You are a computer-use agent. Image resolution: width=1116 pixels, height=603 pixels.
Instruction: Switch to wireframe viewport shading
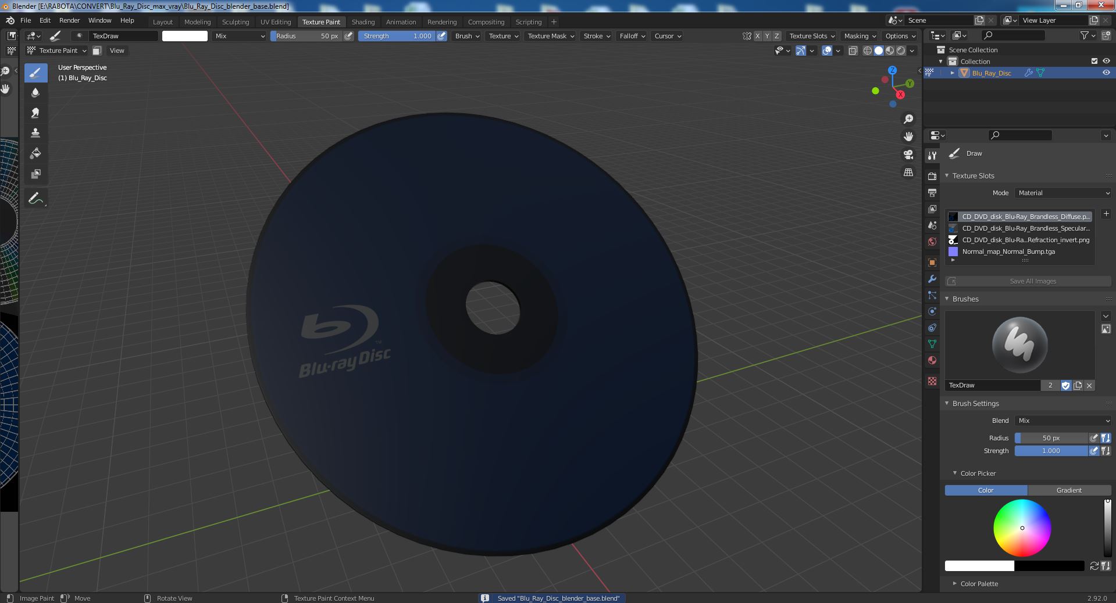pos(868,51)
